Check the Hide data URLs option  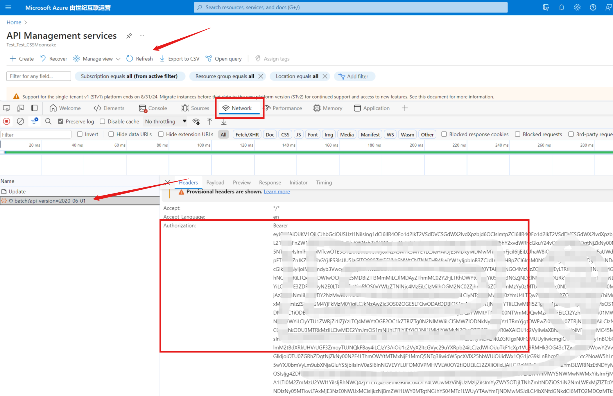(111, 134)
